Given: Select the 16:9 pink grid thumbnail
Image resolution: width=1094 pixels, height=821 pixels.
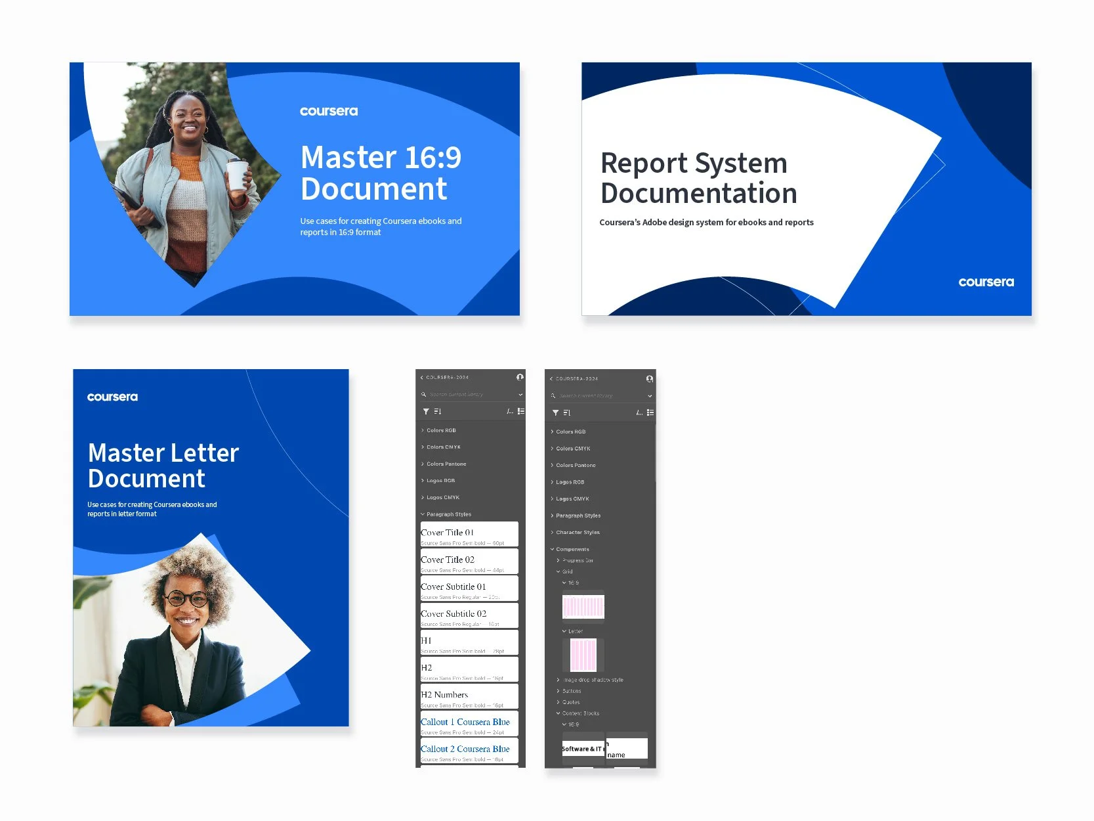Looking at the screenshot, I should point(583,606).
